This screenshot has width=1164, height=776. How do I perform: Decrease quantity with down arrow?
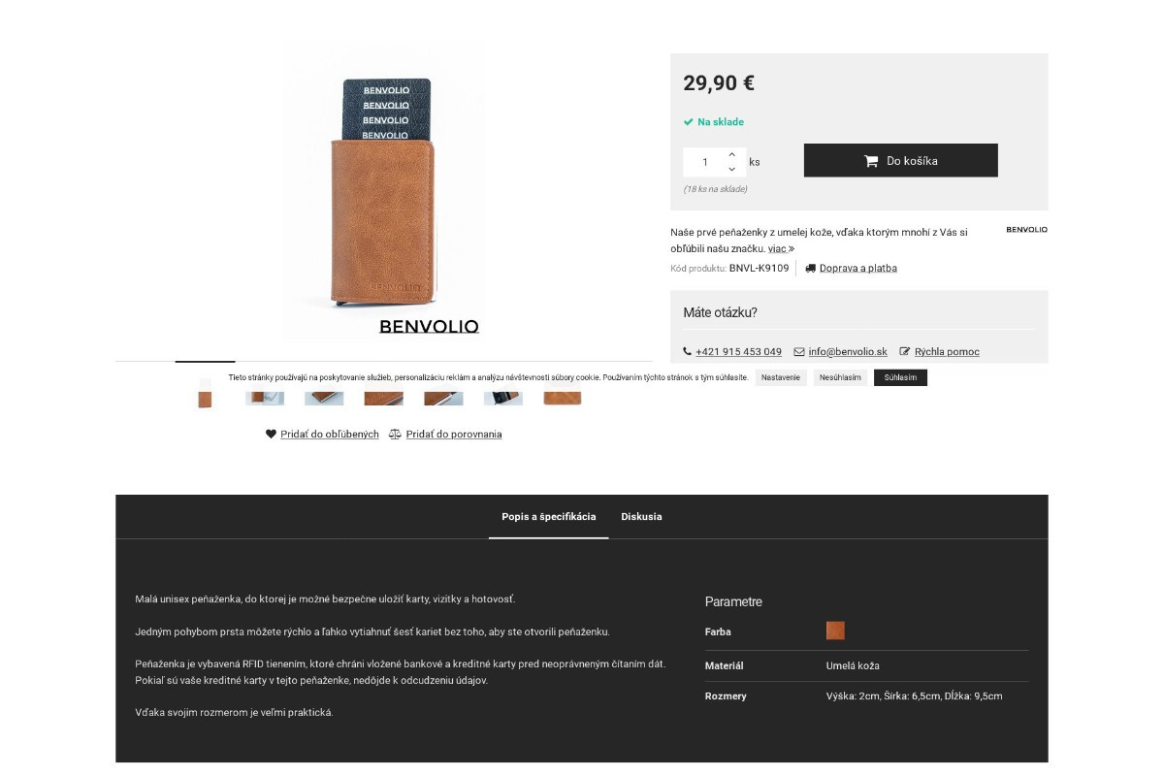[x=732, y=170]
